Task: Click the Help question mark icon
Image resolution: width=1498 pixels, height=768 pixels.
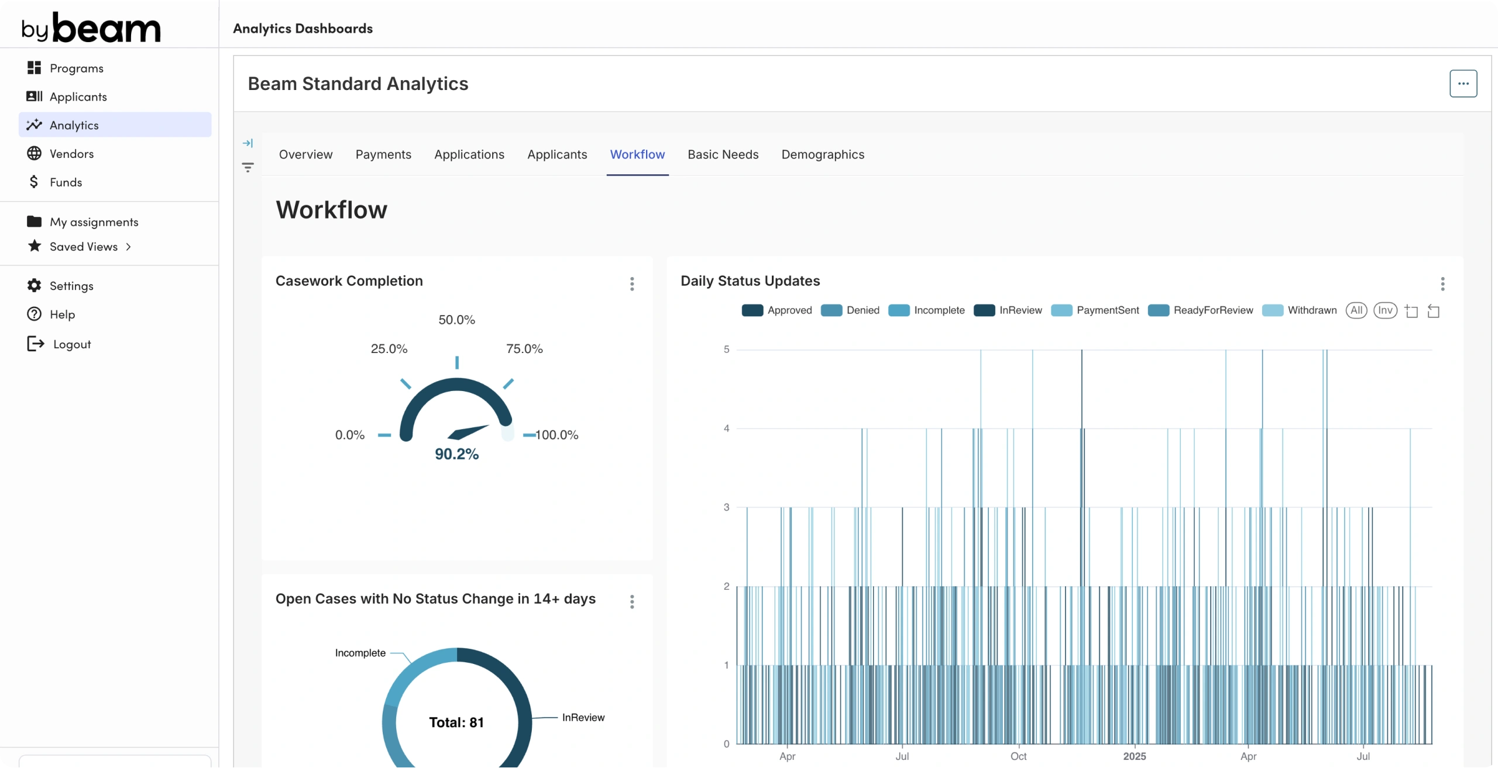Action: tap(35, 314)
